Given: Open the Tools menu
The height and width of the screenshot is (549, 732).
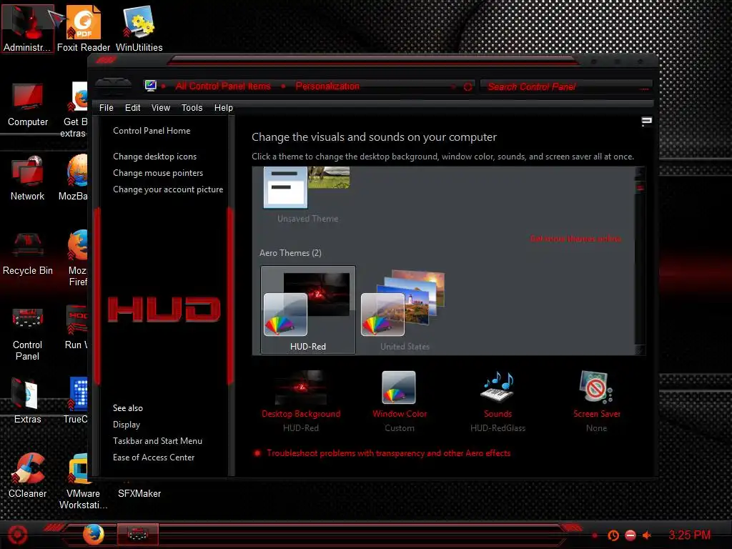Looking at the screenshot, I should click(x=192, y=108).
